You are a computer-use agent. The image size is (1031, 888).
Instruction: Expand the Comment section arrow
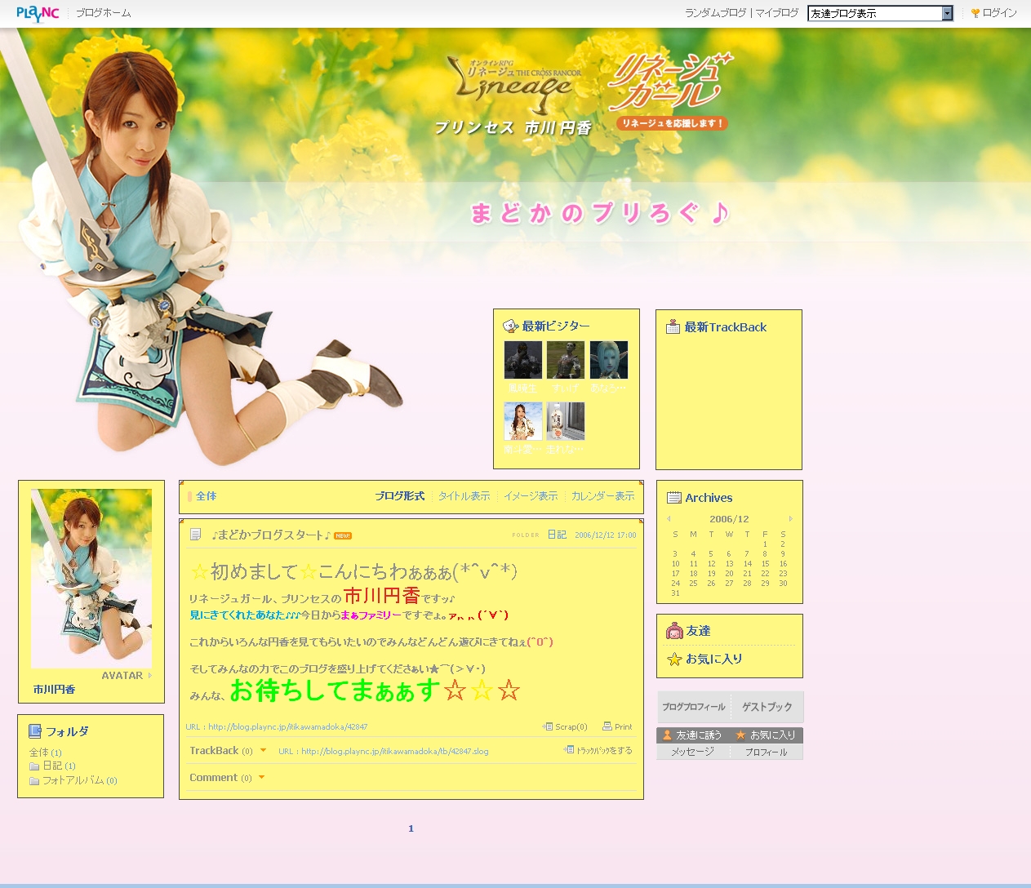[261, 778]
